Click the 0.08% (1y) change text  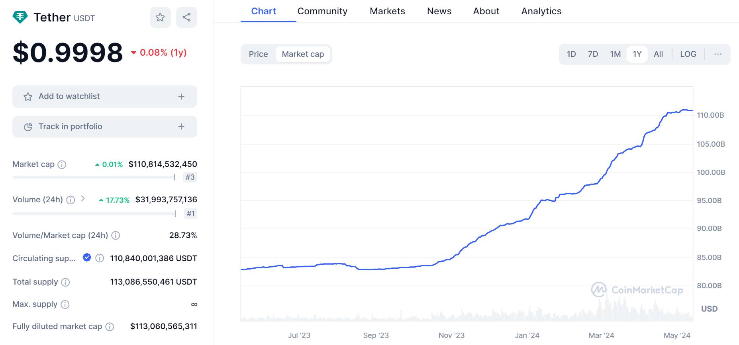click(163, 52)
